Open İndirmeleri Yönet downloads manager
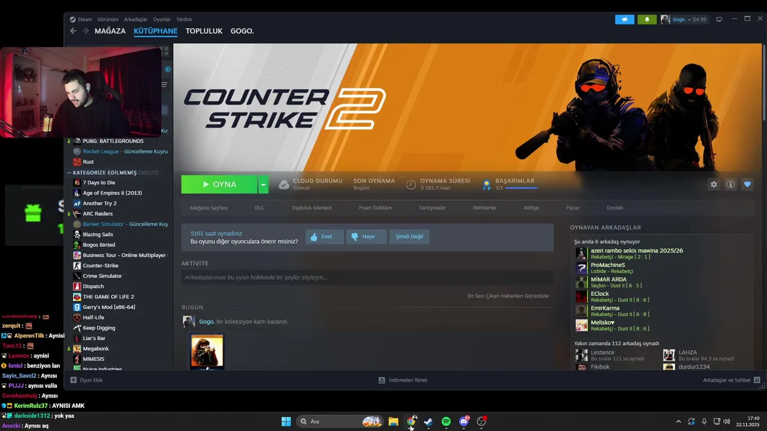767x431 pixels. (x=403, y=380)
